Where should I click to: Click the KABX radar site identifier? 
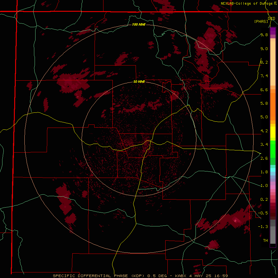click(181, 276)
